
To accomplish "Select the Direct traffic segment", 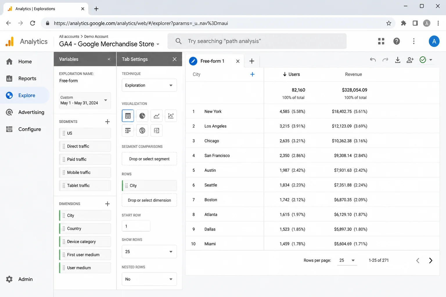I will pyautogui.click(x=85, y=146).
